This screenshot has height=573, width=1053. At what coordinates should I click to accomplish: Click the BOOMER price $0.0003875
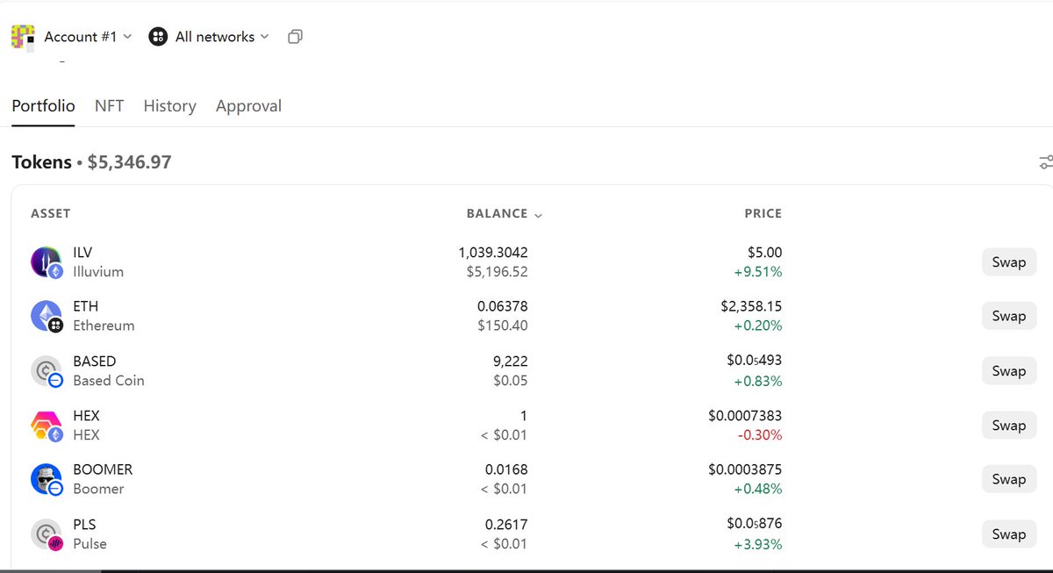click(x=745, y=469)
